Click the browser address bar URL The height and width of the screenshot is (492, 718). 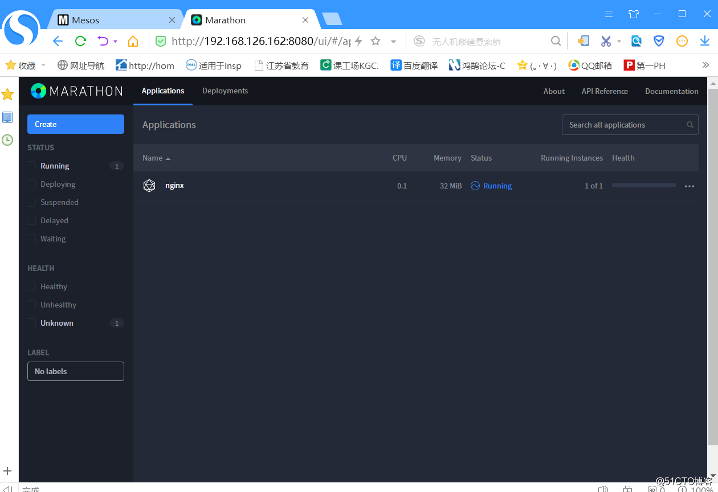tap(261, 41)
